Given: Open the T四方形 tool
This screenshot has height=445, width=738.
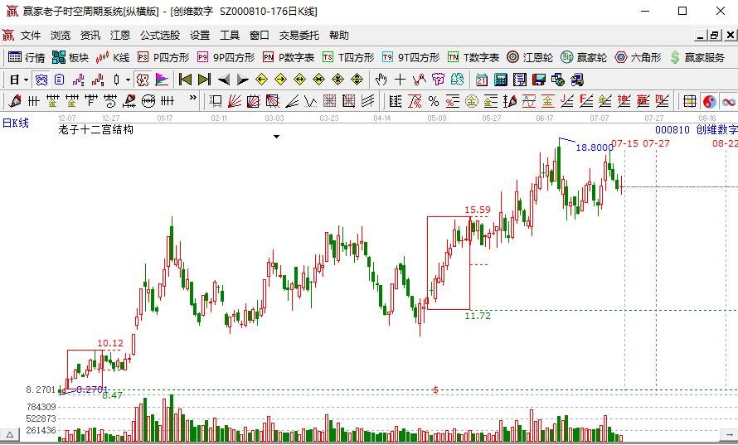Looking at the screenshot, I should click(x=348, y=57).
